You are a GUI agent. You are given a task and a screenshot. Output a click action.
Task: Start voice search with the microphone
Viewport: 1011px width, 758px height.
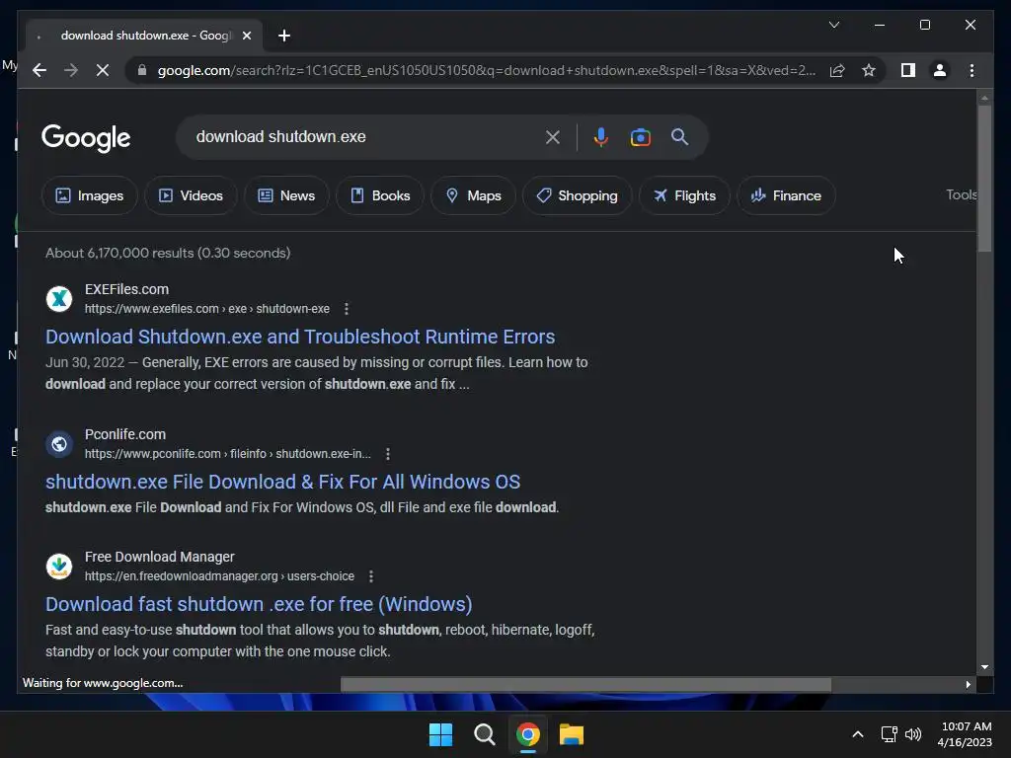600,136
